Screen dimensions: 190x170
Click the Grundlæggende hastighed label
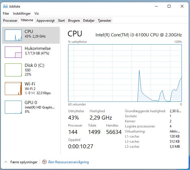pyautogui.click(x=145, y=111)
